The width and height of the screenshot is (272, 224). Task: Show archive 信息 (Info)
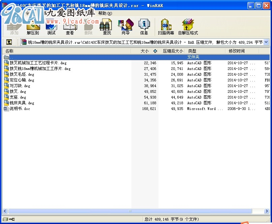[144, 27]
